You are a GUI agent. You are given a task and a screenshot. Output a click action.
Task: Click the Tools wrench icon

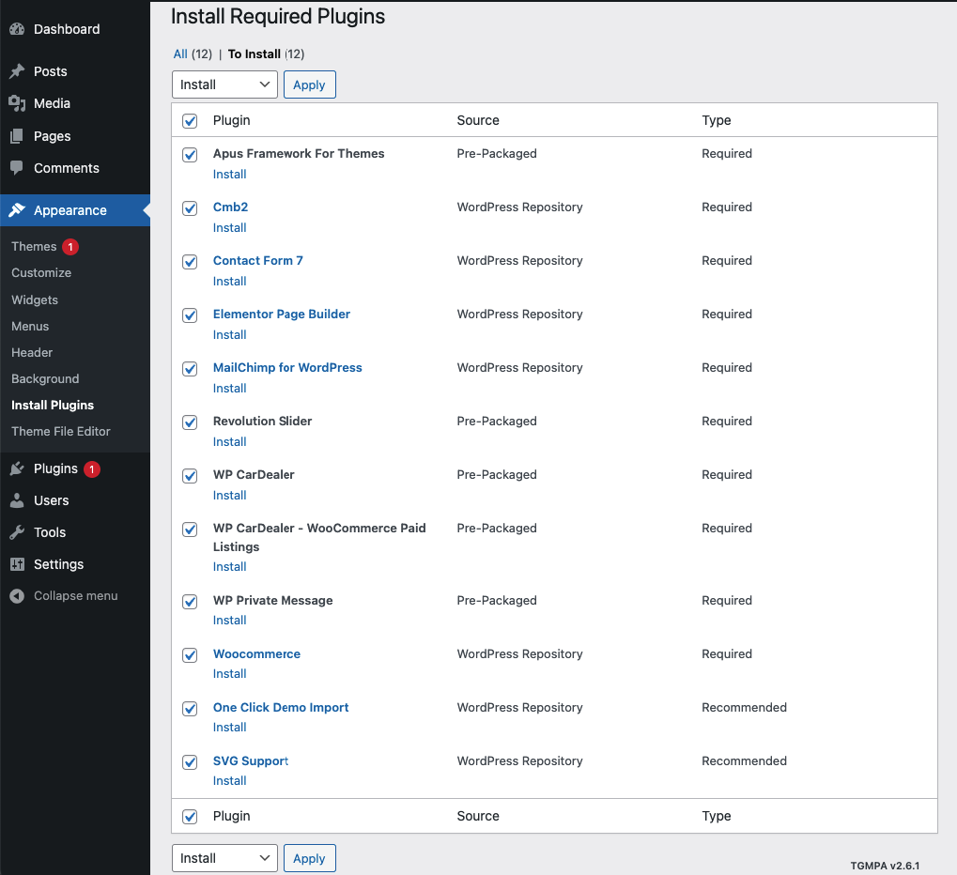(17, 532)
